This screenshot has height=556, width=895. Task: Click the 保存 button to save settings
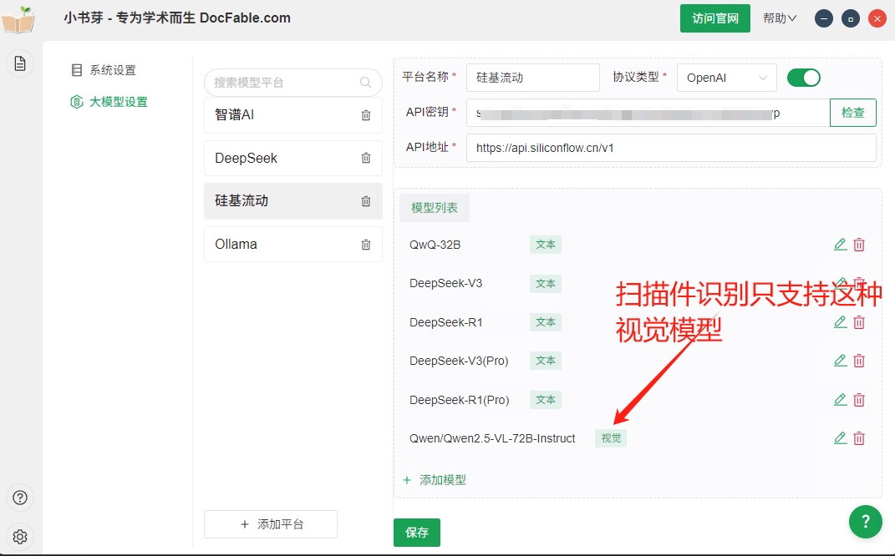coord(416,532)
